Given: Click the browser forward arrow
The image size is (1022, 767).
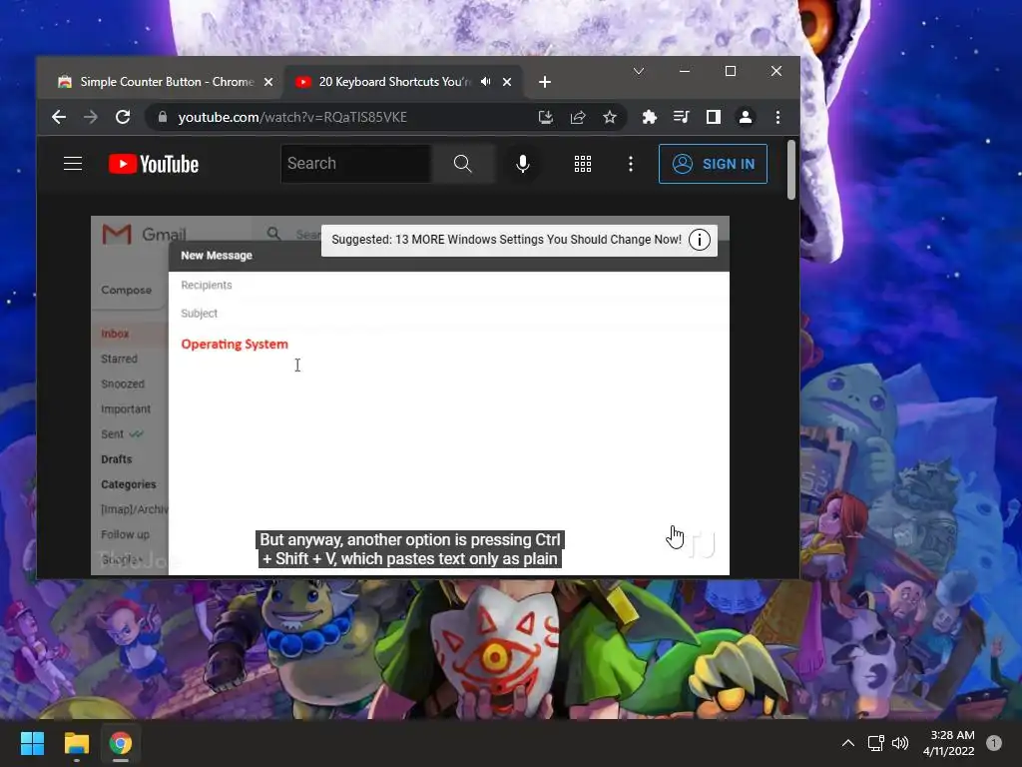Looking at the screenshot, I should pos(91,117).
